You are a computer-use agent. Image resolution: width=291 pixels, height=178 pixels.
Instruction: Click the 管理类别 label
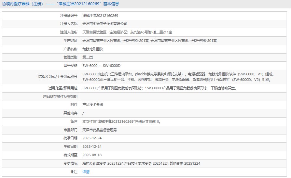pos(70,57)
